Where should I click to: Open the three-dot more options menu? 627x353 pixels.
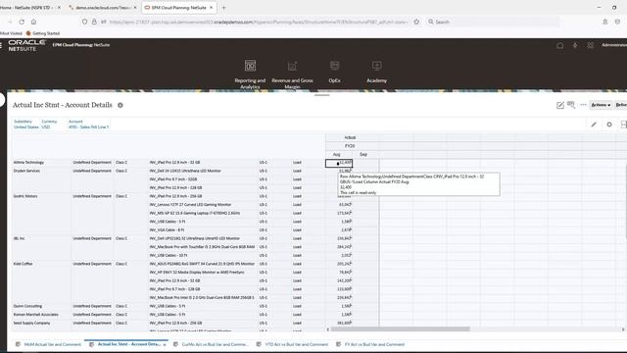[584, 105]
